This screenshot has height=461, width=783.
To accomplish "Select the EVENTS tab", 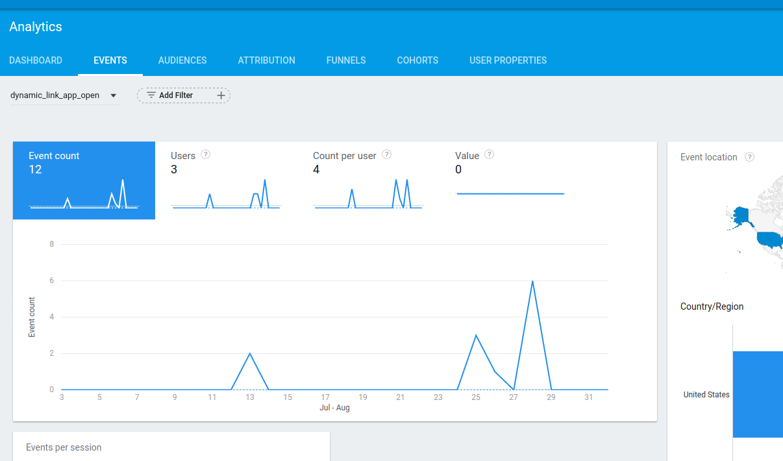I will (x=110, y=60).
